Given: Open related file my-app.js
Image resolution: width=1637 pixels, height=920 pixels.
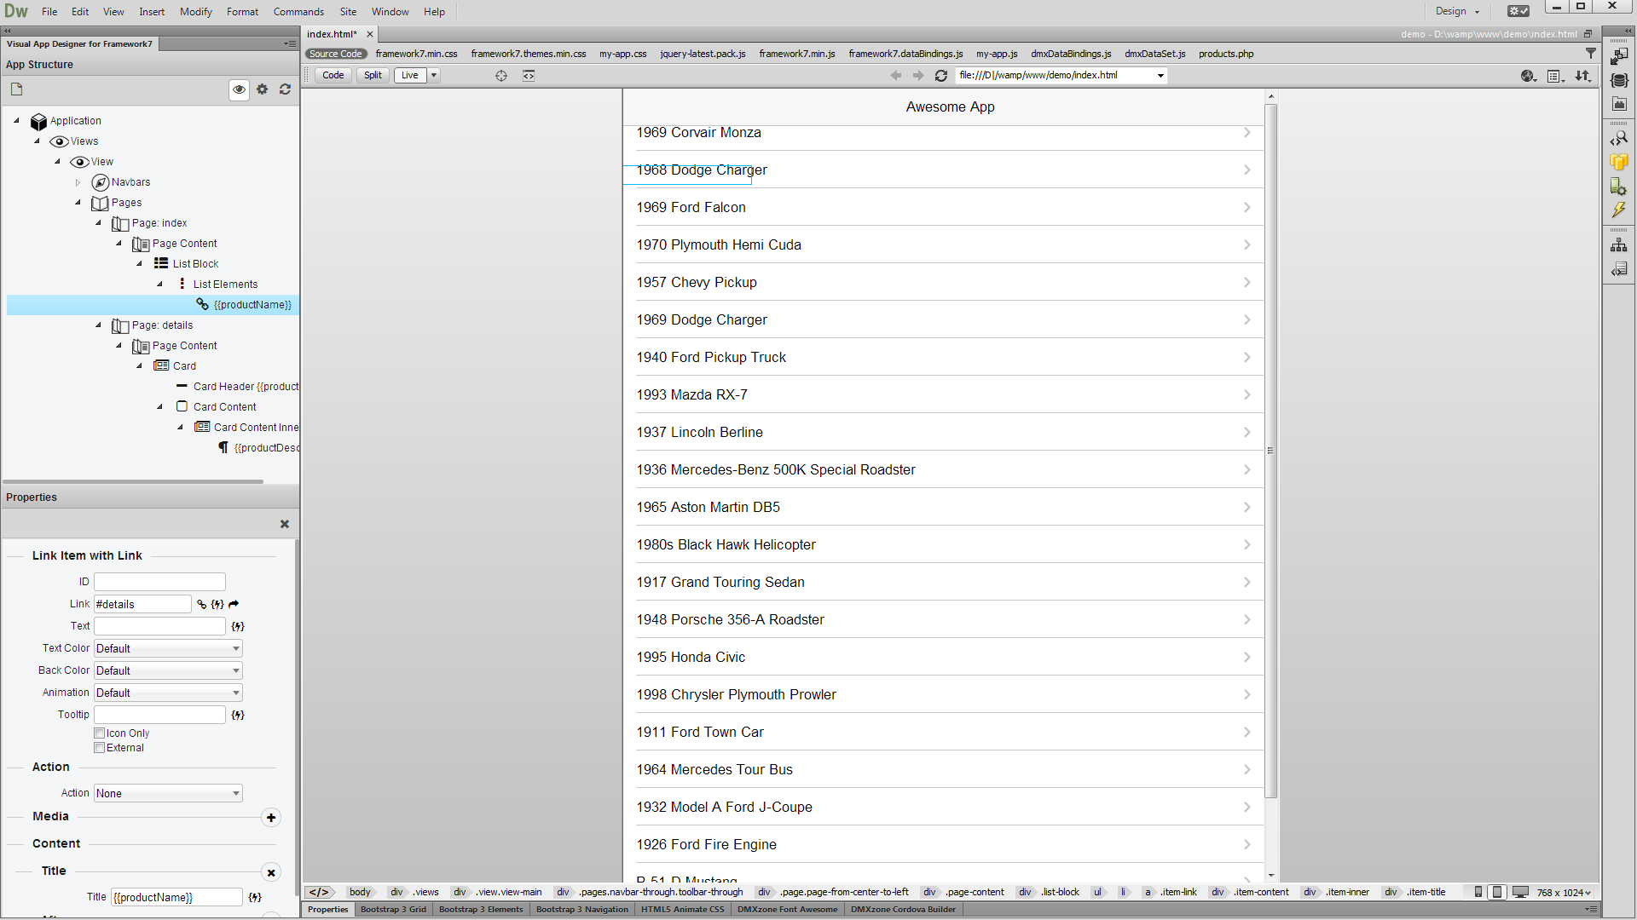Looking at the screenshot, I should coord(997,54).
